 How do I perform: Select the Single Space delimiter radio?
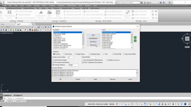coord(75,54)
